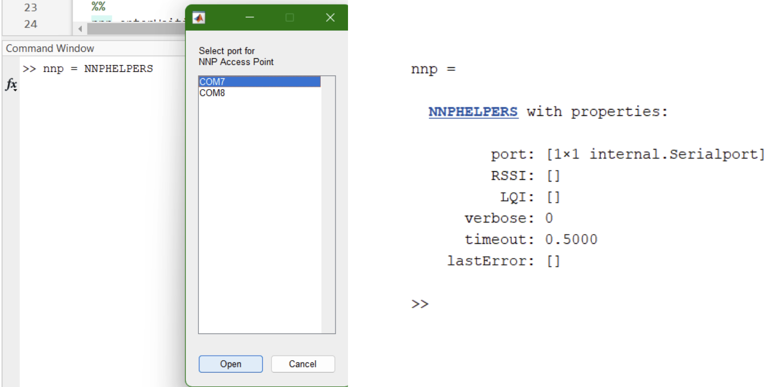Image resolution: width=784 pixels, height=387 pixels.
Task: Click the Command Window title
Action: coord(50,49)
